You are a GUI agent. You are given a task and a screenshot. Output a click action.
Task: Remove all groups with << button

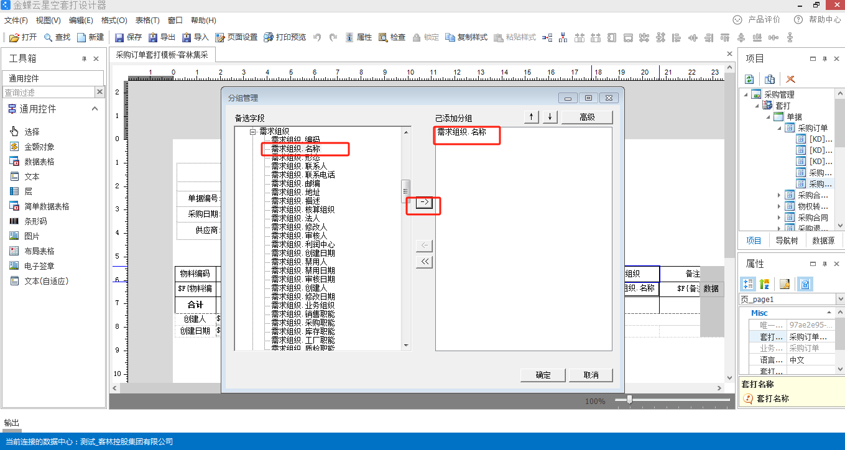click(424, 262)
